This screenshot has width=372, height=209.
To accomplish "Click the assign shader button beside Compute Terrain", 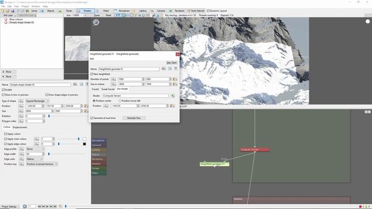I will (x=173, y=96).
